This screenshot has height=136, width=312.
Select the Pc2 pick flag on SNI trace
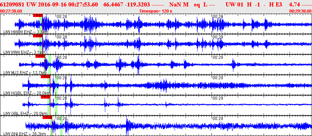47,117
